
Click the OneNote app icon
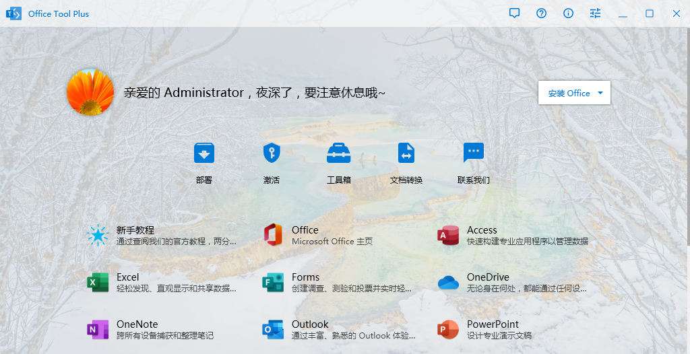coord(98,329)
